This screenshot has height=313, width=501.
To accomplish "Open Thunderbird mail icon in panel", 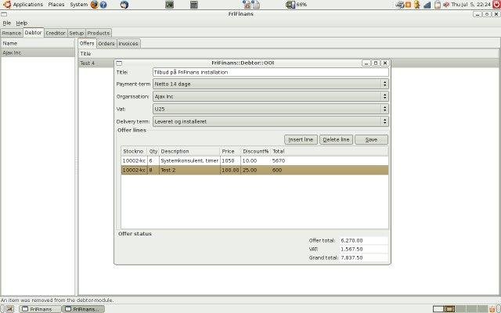I will (124, 5).
